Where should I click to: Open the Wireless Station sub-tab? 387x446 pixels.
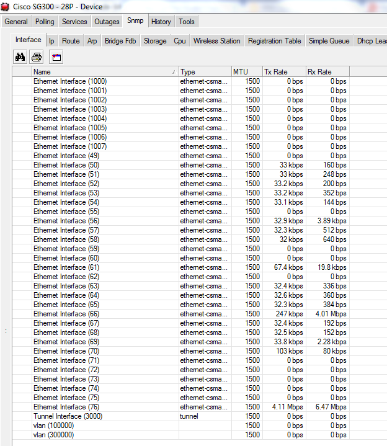coord(216,41)
